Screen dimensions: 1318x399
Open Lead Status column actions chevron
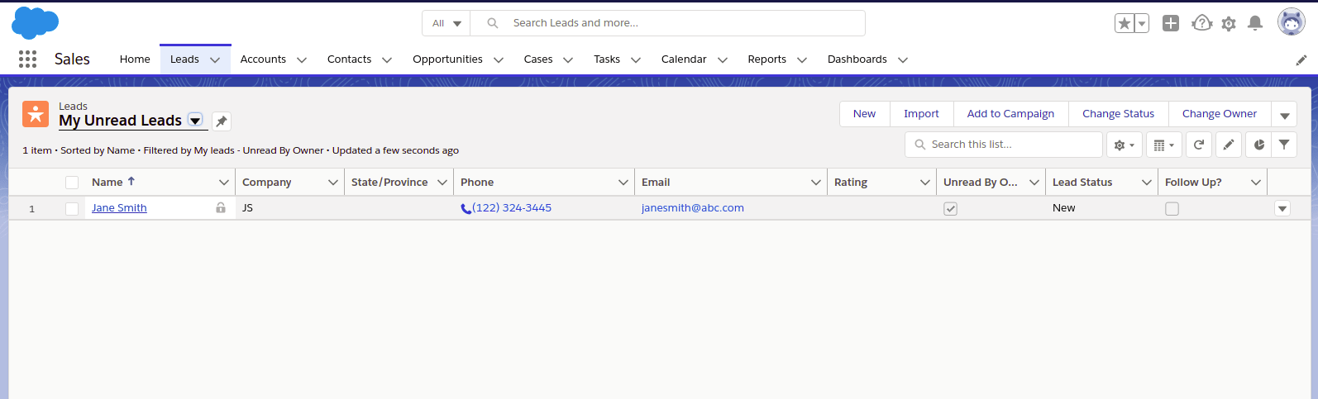[x=1147, y=183]
